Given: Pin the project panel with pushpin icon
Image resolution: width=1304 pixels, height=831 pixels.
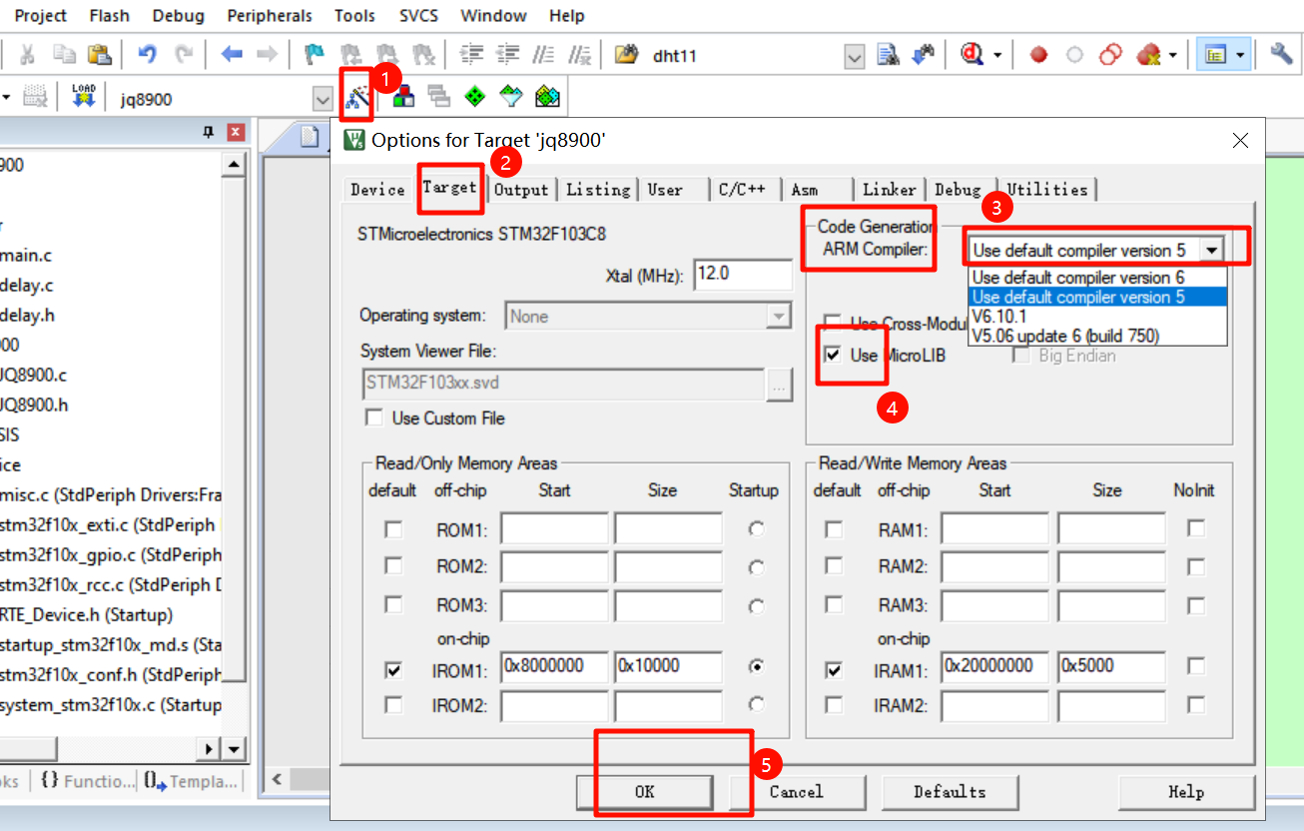Looking at the screenshot, I should tap(209, 132).
